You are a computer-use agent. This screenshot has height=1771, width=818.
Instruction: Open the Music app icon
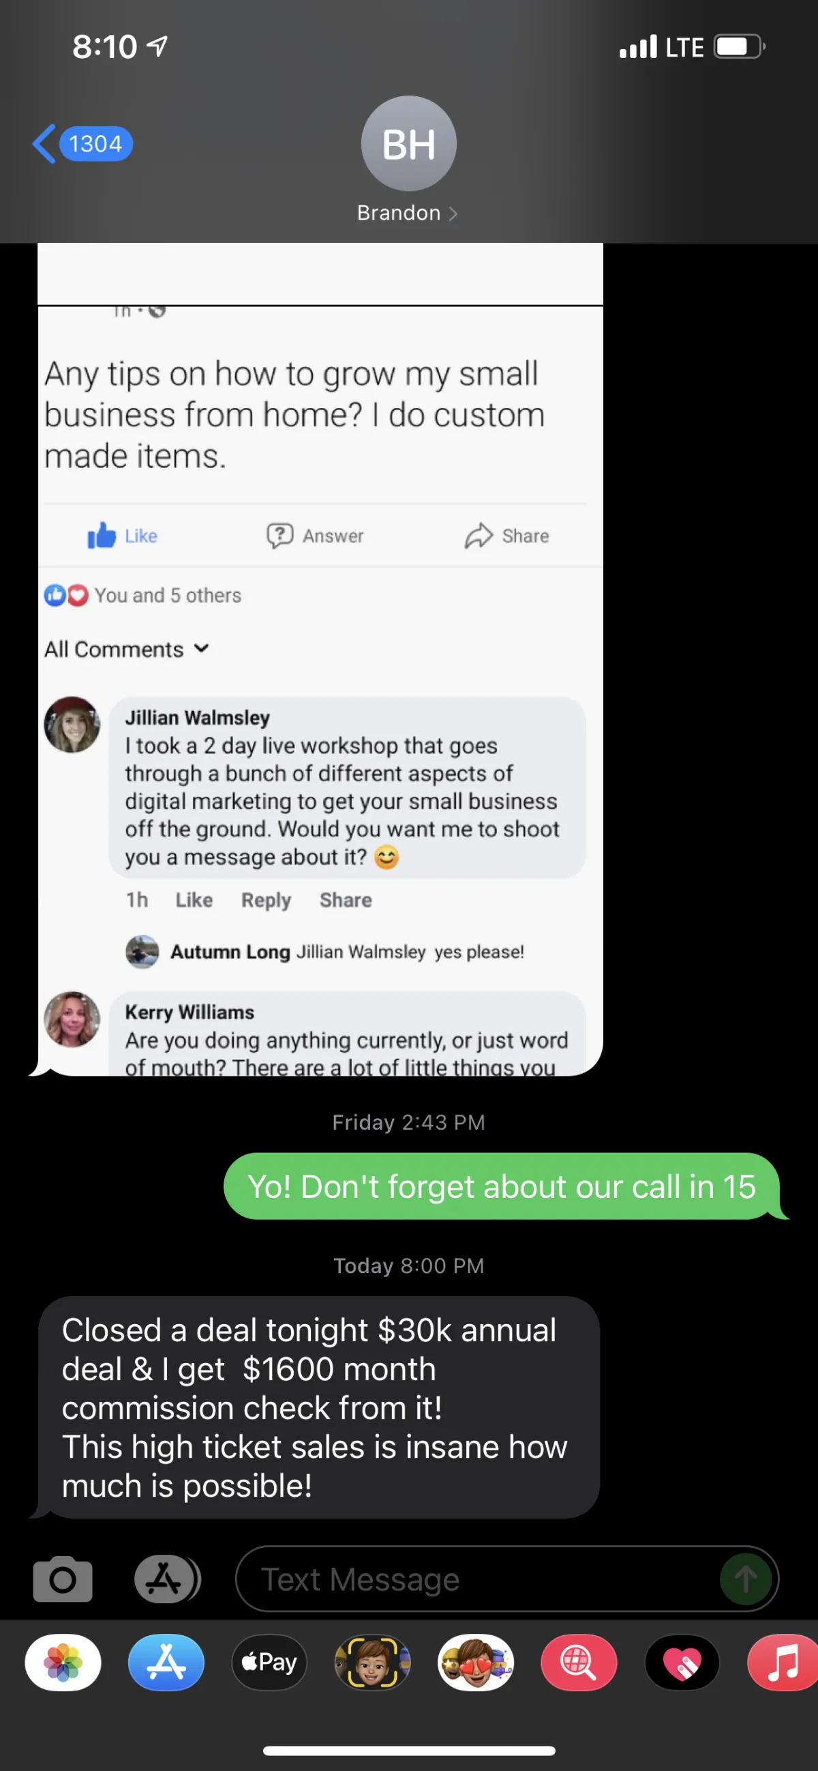[783, 1663]
